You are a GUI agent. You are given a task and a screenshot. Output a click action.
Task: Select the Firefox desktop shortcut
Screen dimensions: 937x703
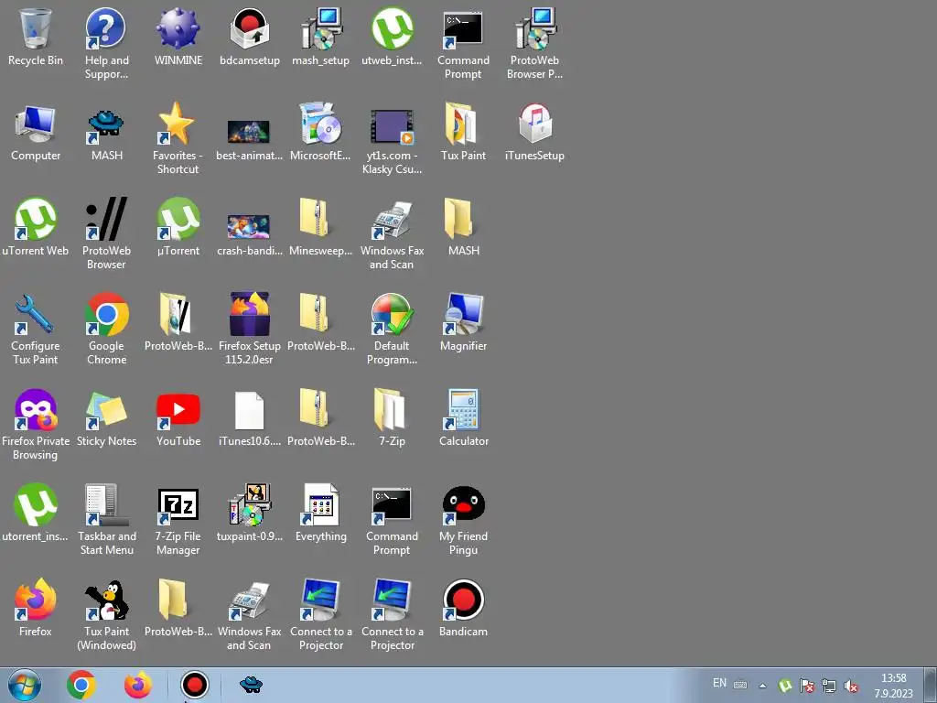[36, 599]
